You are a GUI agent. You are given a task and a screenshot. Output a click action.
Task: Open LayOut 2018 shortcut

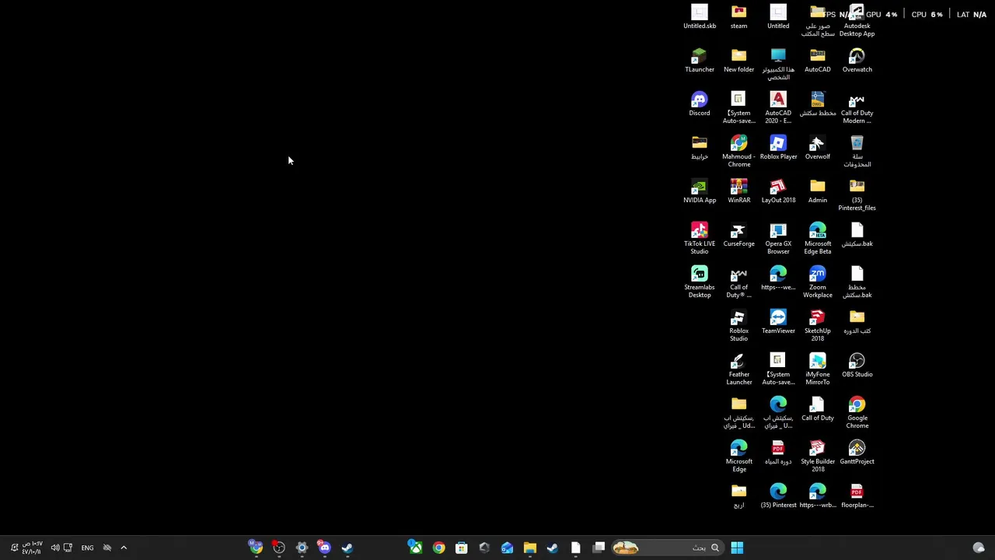(x=778, y=191)
